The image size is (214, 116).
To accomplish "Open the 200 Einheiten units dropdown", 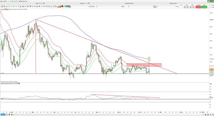I will (x=93, y=6).
